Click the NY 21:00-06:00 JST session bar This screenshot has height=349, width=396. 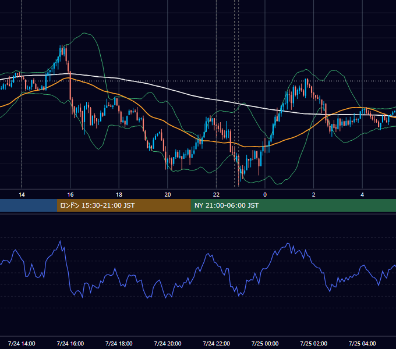293,205
